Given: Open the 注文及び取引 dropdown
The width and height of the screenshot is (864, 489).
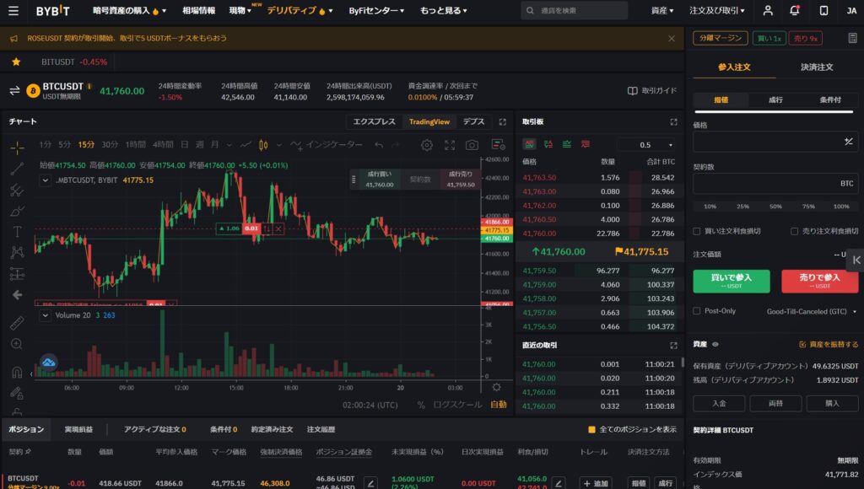Looking at the screenshot, I should pyautogui.click(x=717, y=10).
